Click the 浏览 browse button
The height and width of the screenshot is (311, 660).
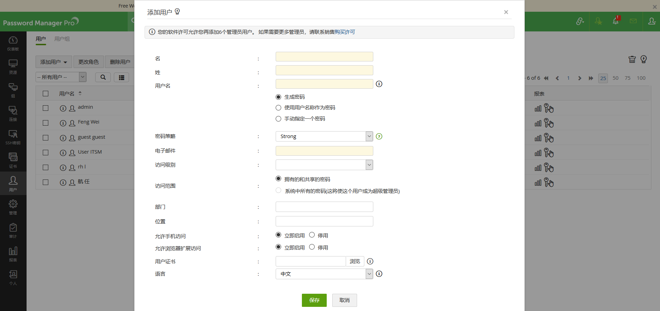coord(355,261)
